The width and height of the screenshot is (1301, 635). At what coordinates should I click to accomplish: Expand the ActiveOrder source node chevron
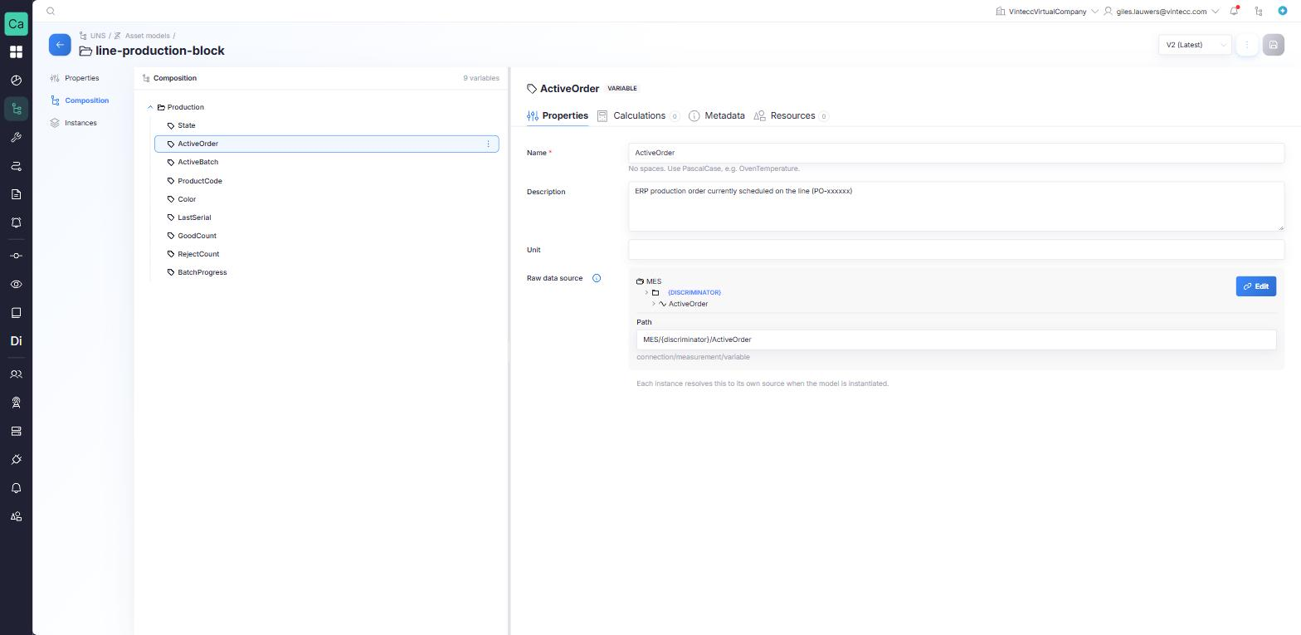coord(654,304)
